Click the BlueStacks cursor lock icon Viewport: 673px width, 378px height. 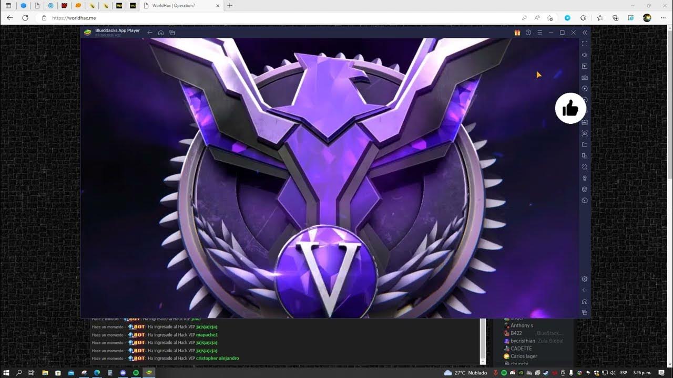[585, 66]
